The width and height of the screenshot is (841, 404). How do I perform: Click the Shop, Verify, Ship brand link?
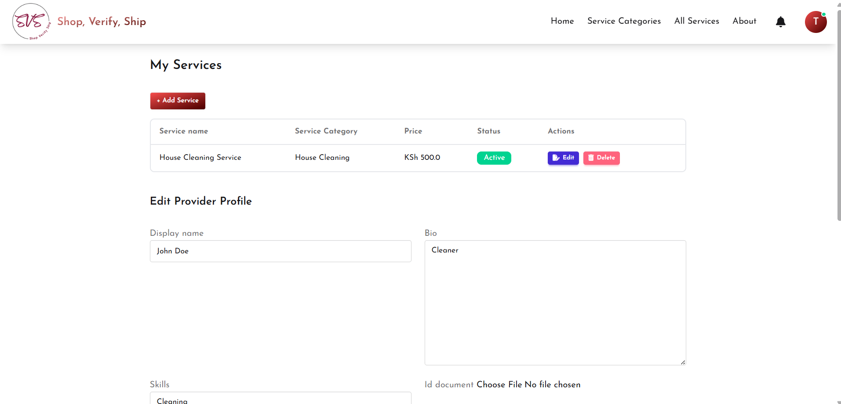tap(102, 22)
